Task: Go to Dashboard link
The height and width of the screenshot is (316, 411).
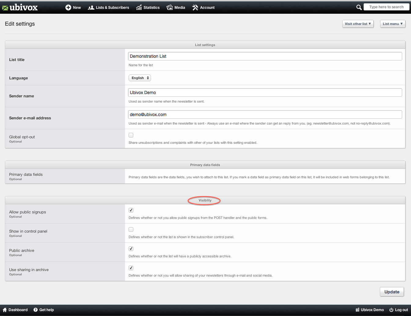Action: point(15,310)
